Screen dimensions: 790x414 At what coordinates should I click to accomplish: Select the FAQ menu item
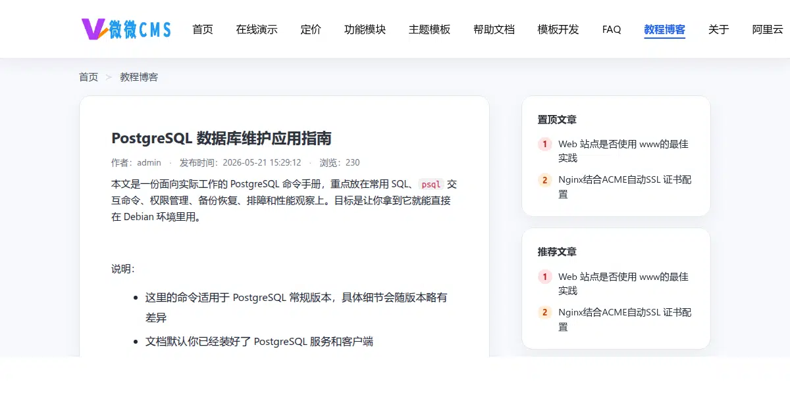[612, 30]
